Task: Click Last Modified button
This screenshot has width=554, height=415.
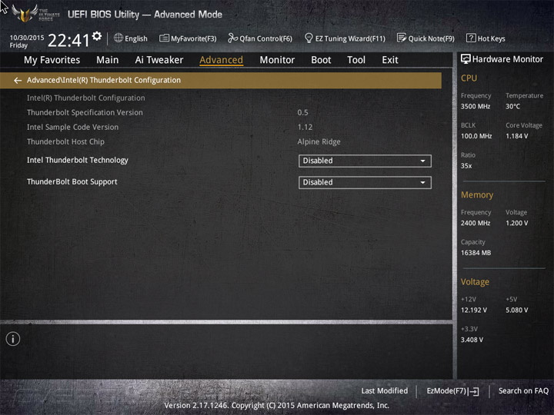Action: pyautogui.click(x=385, y=390)
